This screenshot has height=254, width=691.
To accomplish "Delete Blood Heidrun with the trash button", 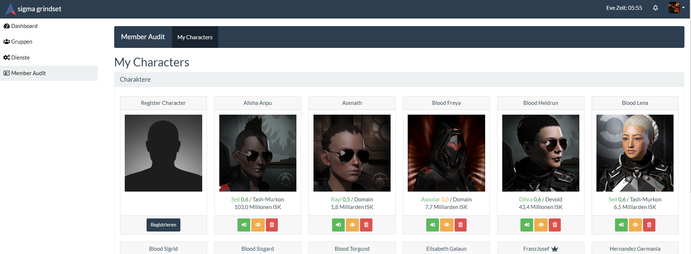I will point(555,225).
